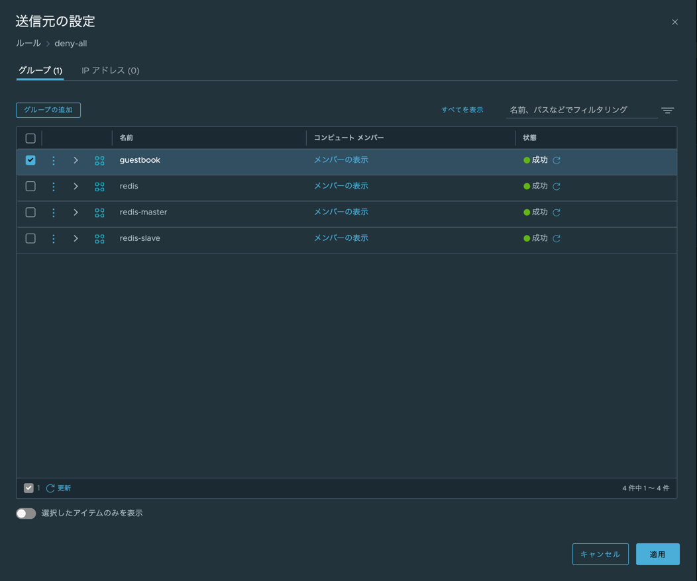Switch to the IP アドレス (0) tab
The width and height of the screenshot is (697, 581).
tap(110, 71)
